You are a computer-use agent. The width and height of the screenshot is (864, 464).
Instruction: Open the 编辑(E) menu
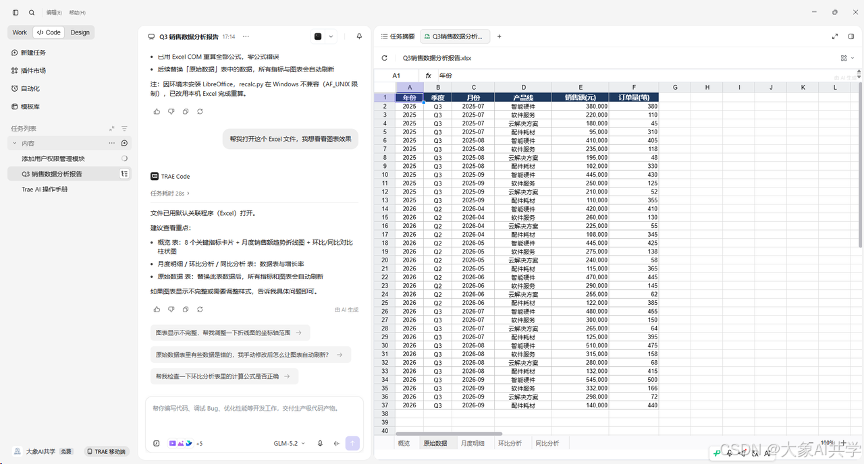tap(54, 13)
